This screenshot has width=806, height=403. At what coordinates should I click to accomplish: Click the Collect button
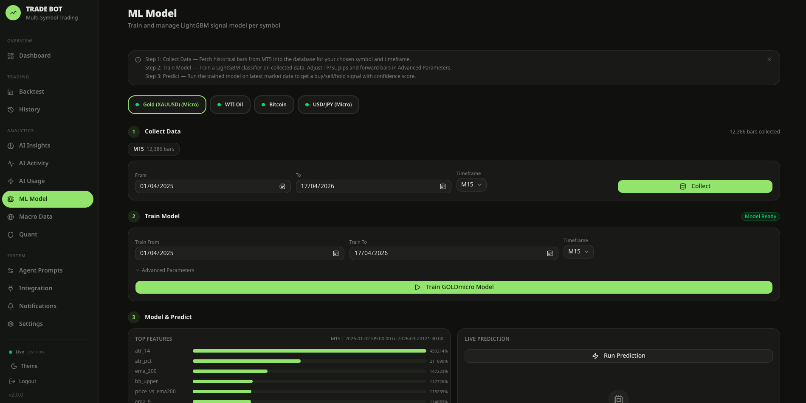click(x=695, y=186)
